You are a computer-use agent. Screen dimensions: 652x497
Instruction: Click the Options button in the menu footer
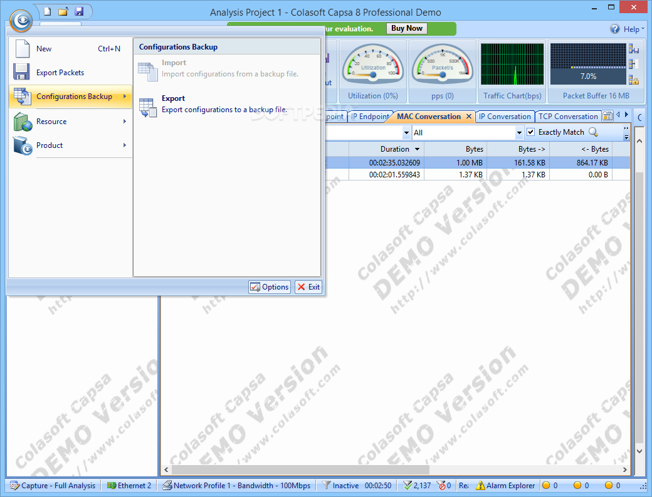click(x=270, y=287)
